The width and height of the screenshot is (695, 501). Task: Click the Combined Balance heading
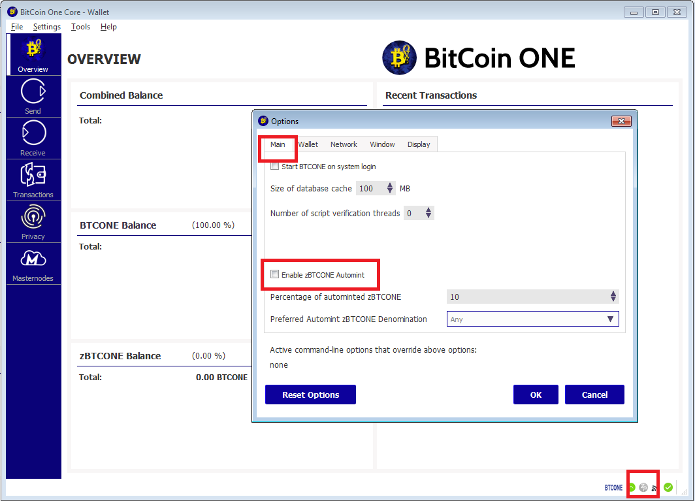121,95
